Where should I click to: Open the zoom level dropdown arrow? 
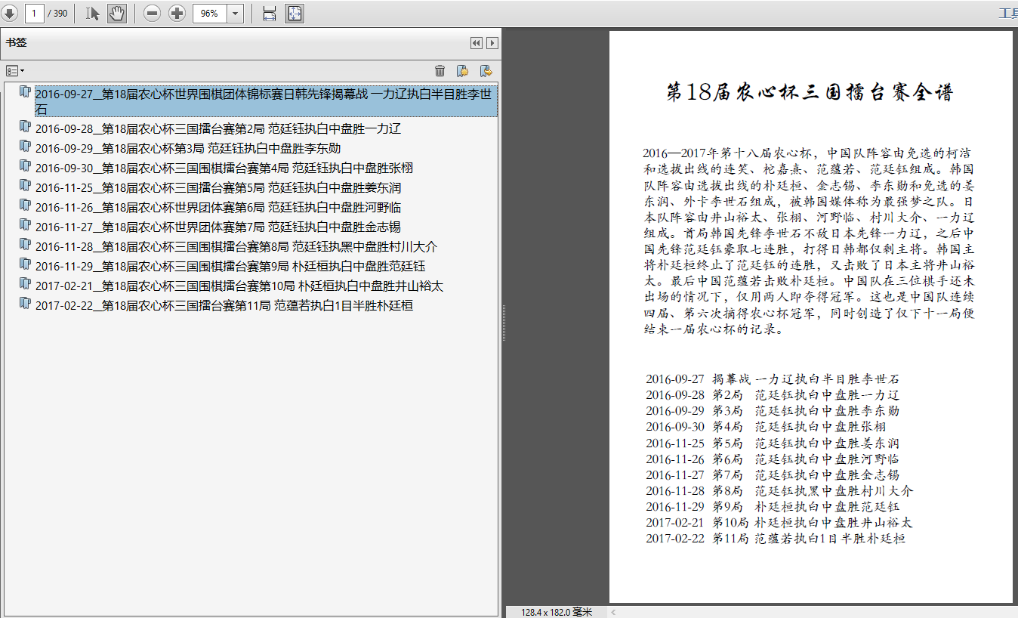(235, 13)
